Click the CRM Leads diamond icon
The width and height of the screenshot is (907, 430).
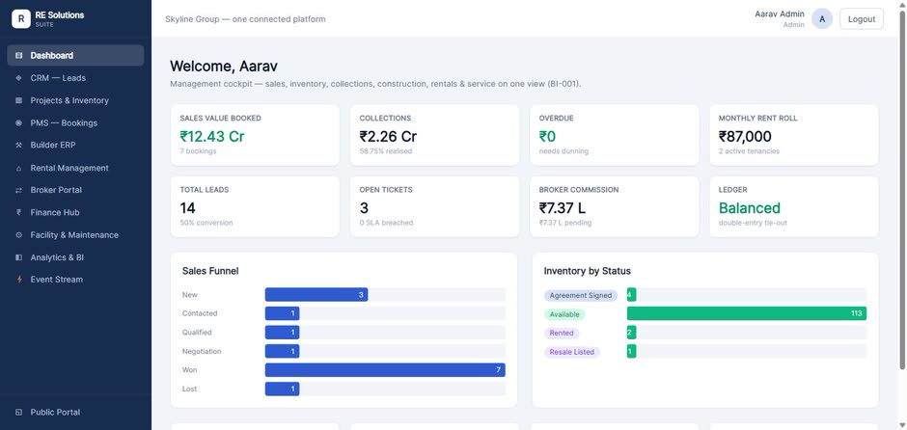[18, 78]
